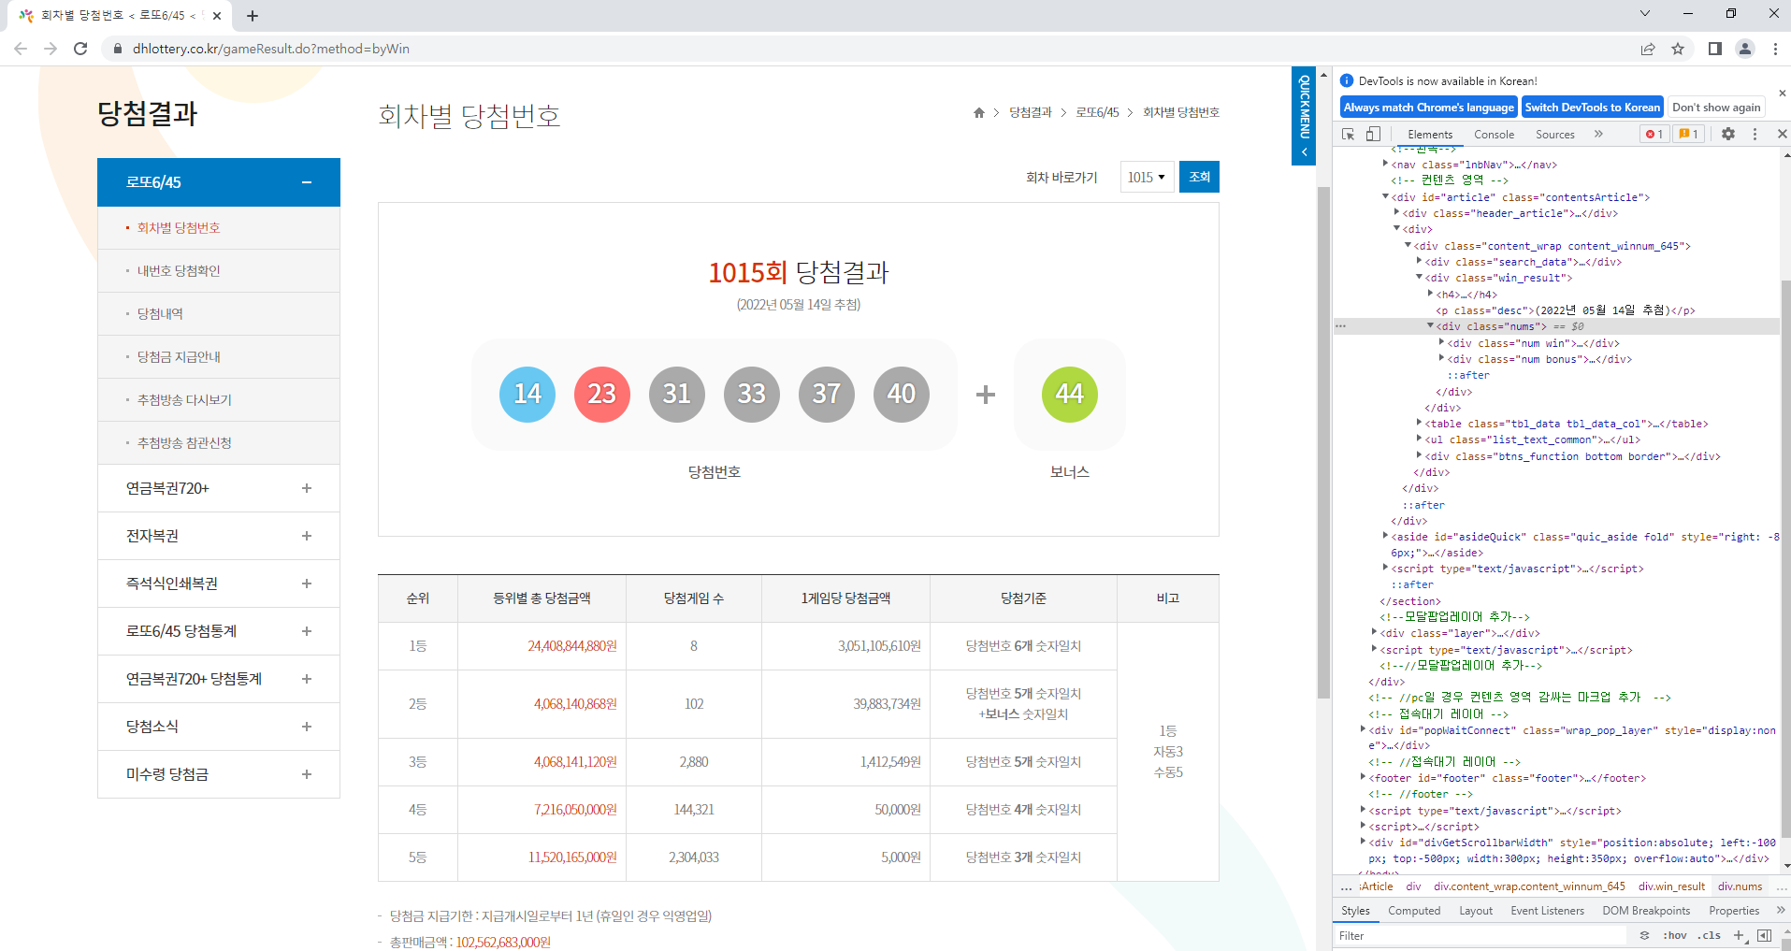Open 추첨방송 다시보기 sidebar link
The image size is (1791, 951).
(x=184, y=400)
